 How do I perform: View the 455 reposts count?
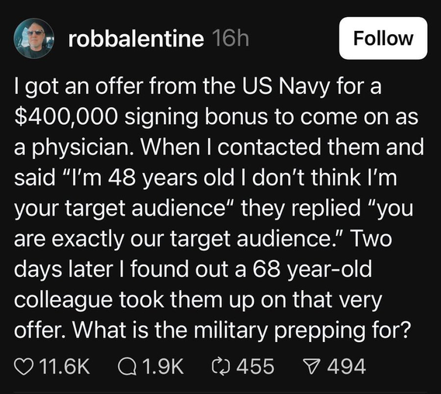pyautogui.click(x=255, y=367)
